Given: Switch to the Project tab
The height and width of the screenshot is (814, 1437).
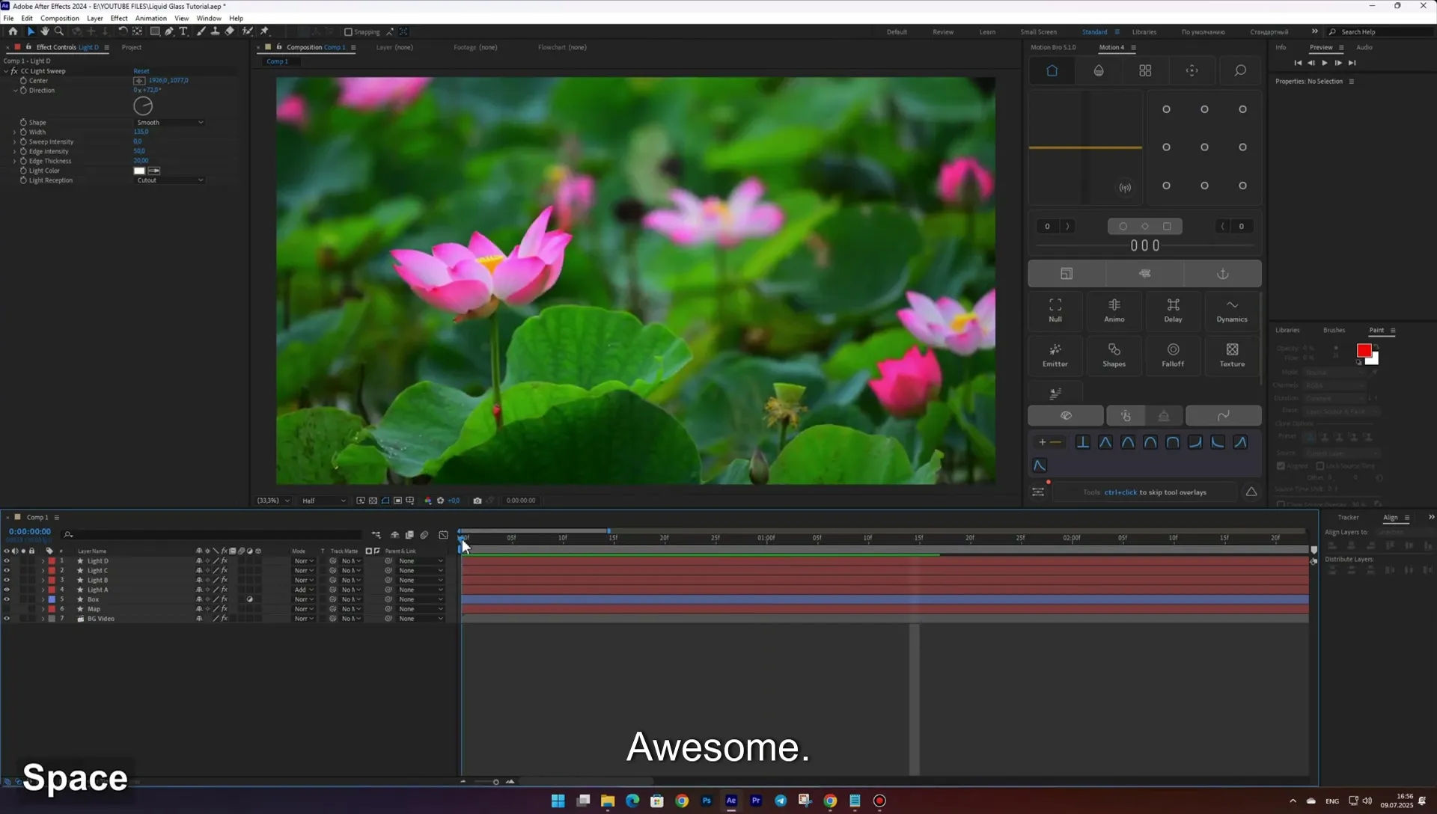Looking at the screenshot, I should (132, 47).
